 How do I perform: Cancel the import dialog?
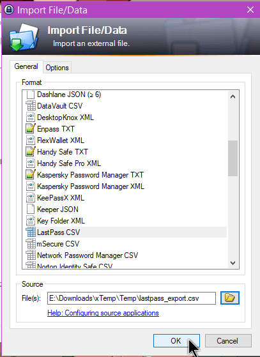[x=228, y=341]
